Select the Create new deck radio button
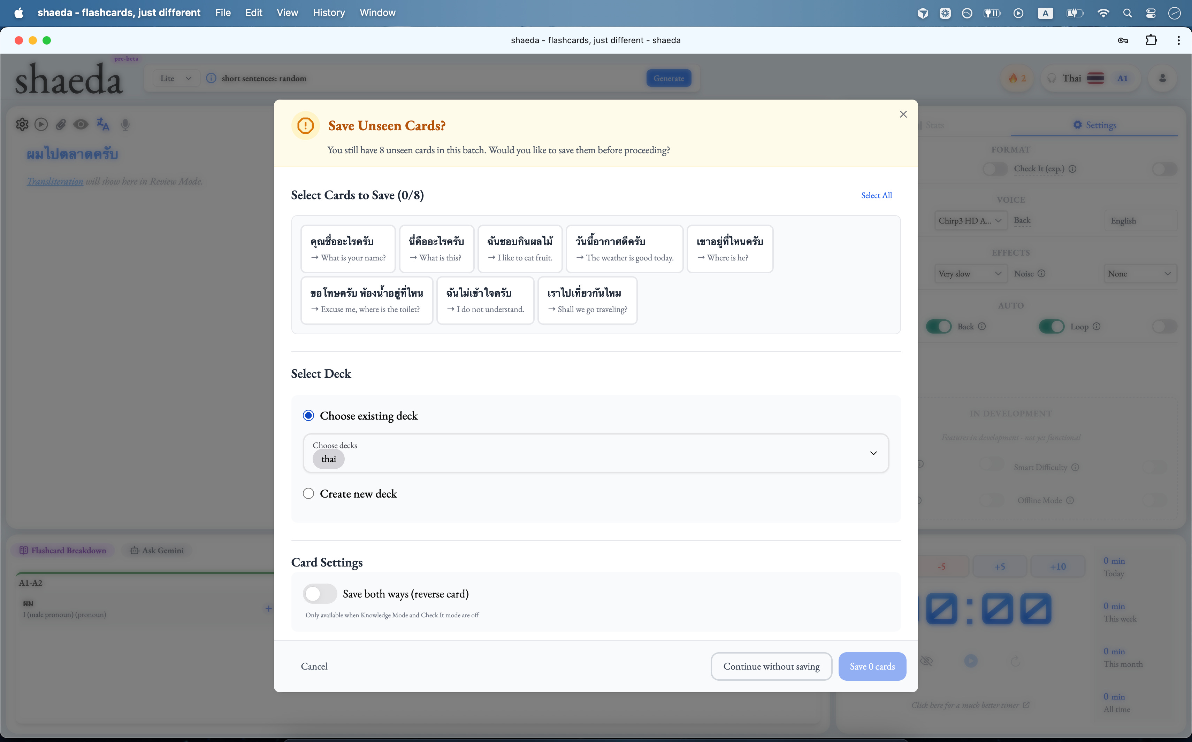The width and height of the screenshot is (1192, 742). 308,494
